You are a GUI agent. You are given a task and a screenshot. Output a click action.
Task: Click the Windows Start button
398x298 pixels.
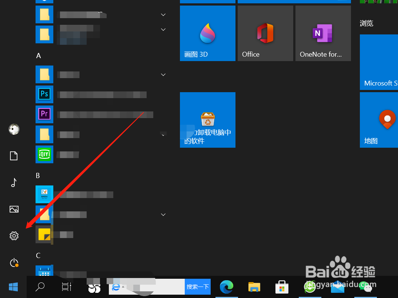pyautogui.click(x=13, y=287)
